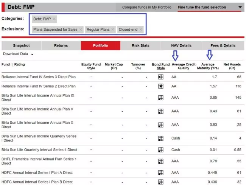Select credit quality AA for Reliance Series 3
The image size is (246, 185).
[x=174, y=77]
